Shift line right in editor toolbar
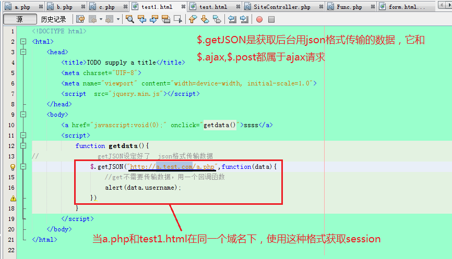The height and width of the screenshot is (259, 452). click(x=244, y=19)
